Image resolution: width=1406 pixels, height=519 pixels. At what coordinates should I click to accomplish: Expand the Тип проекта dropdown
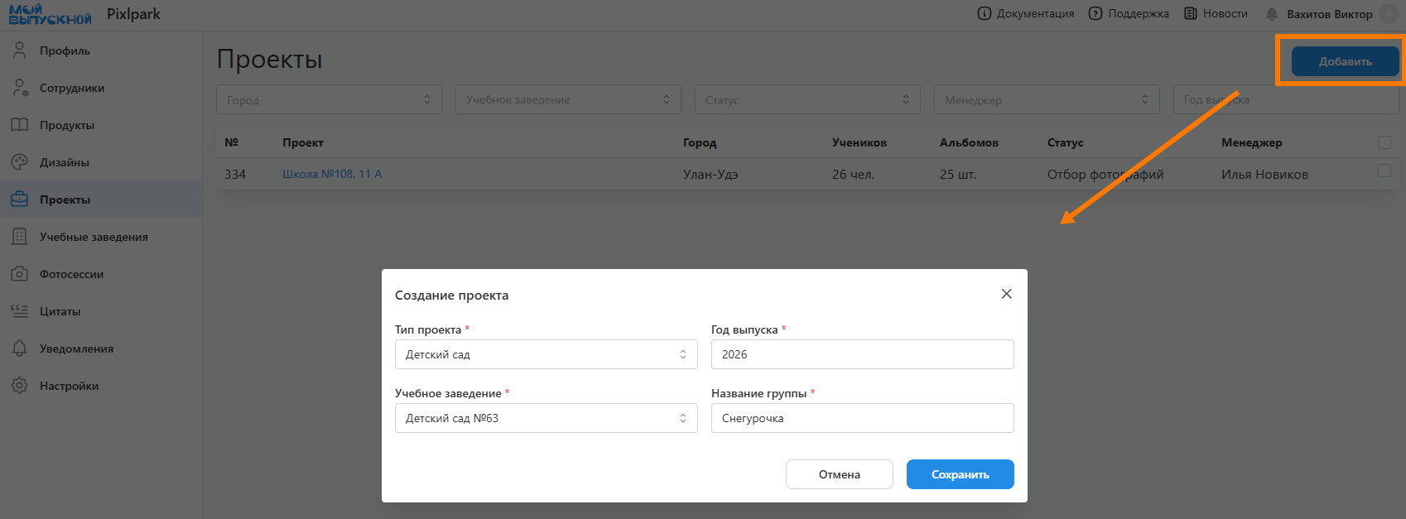coord(546,354)
